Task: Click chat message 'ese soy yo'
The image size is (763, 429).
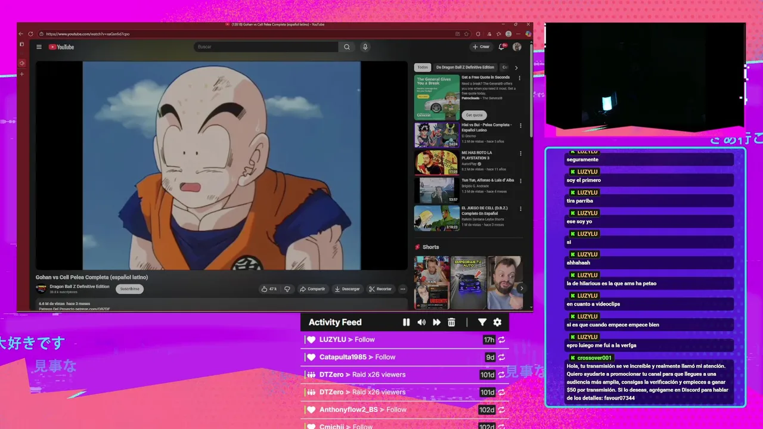Action: point(579,222)
